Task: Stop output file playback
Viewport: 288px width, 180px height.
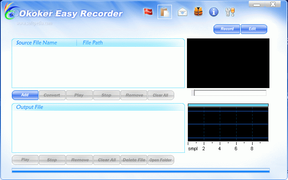Action: (52, 160)
